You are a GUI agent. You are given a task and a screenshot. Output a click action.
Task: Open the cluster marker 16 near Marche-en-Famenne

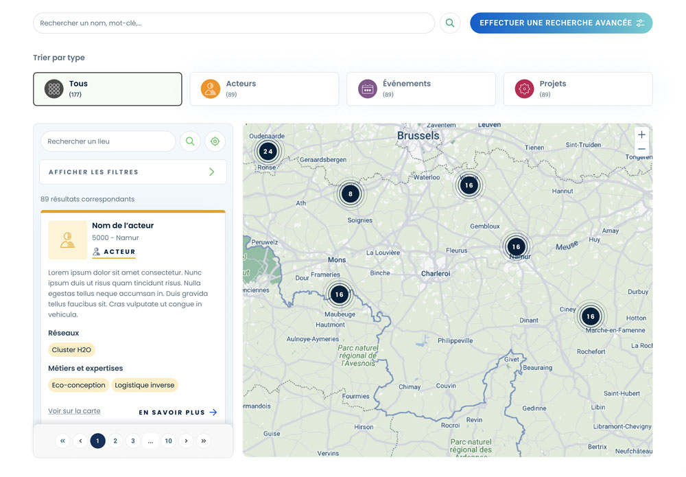(x=591, y=316)
